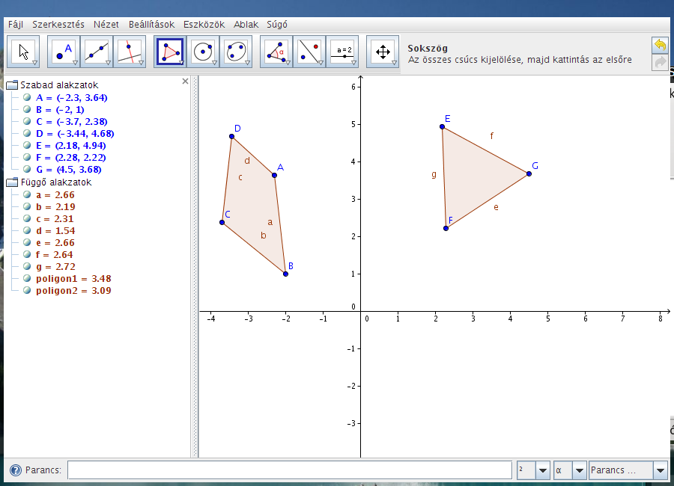The image size is (674, 486).
Task: Toggle visibility of poligon1
Action: [x=27, y=279]
